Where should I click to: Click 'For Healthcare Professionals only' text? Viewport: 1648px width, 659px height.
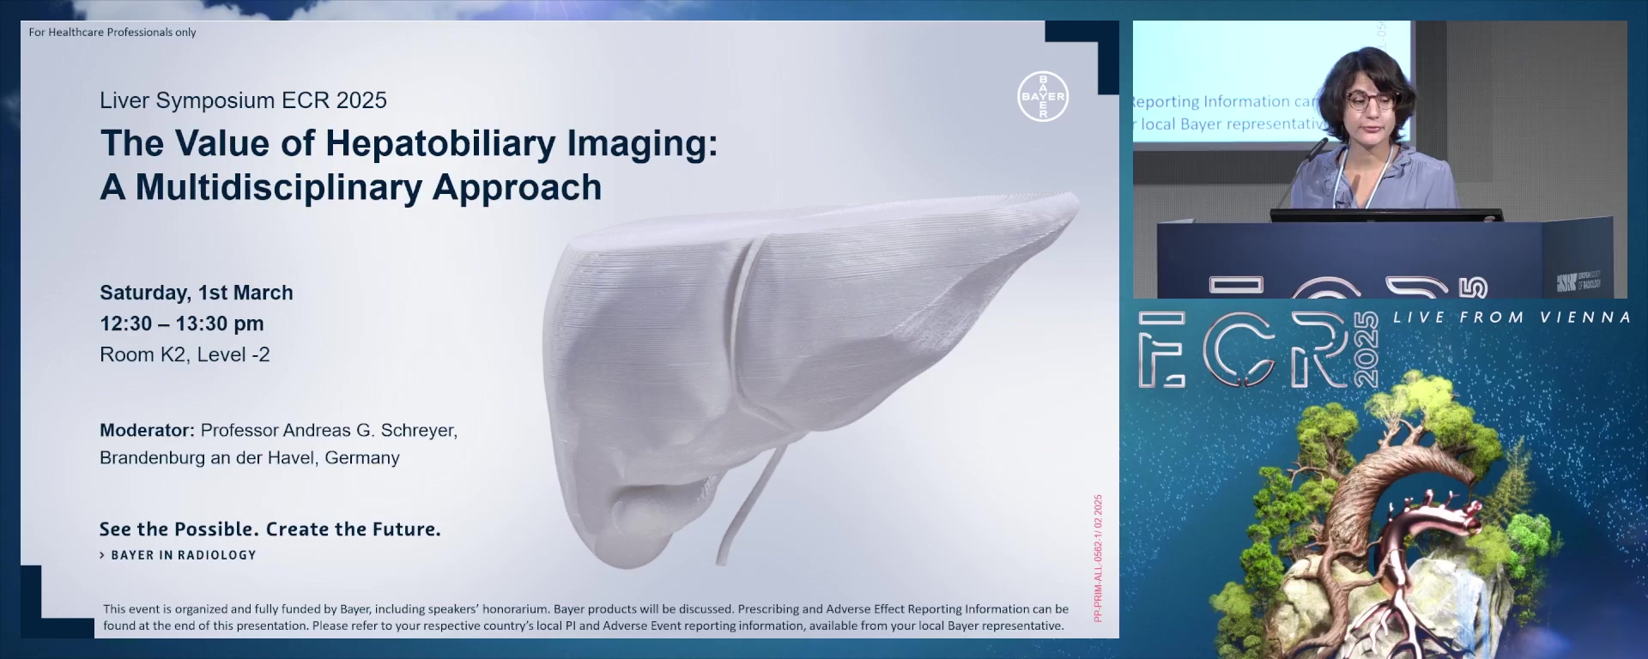point(112,33)
